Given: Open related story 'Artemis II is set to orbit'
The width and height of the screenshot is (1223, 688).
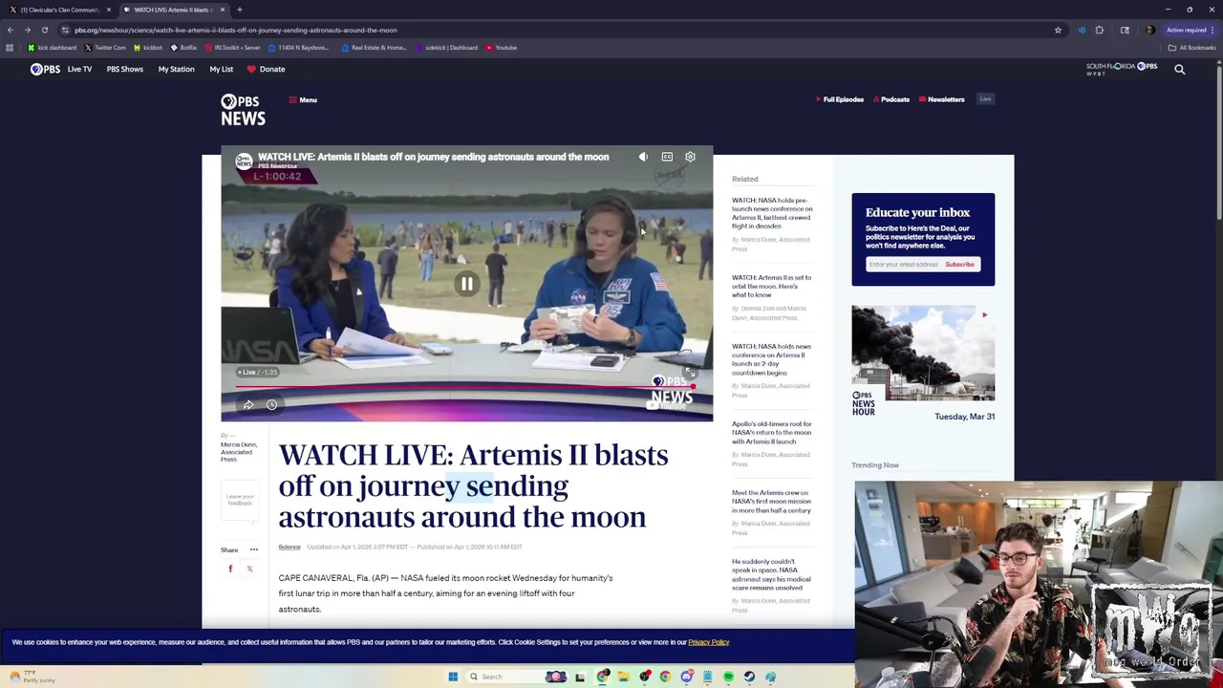Looking at the screenshot, I should coord(771,286).
